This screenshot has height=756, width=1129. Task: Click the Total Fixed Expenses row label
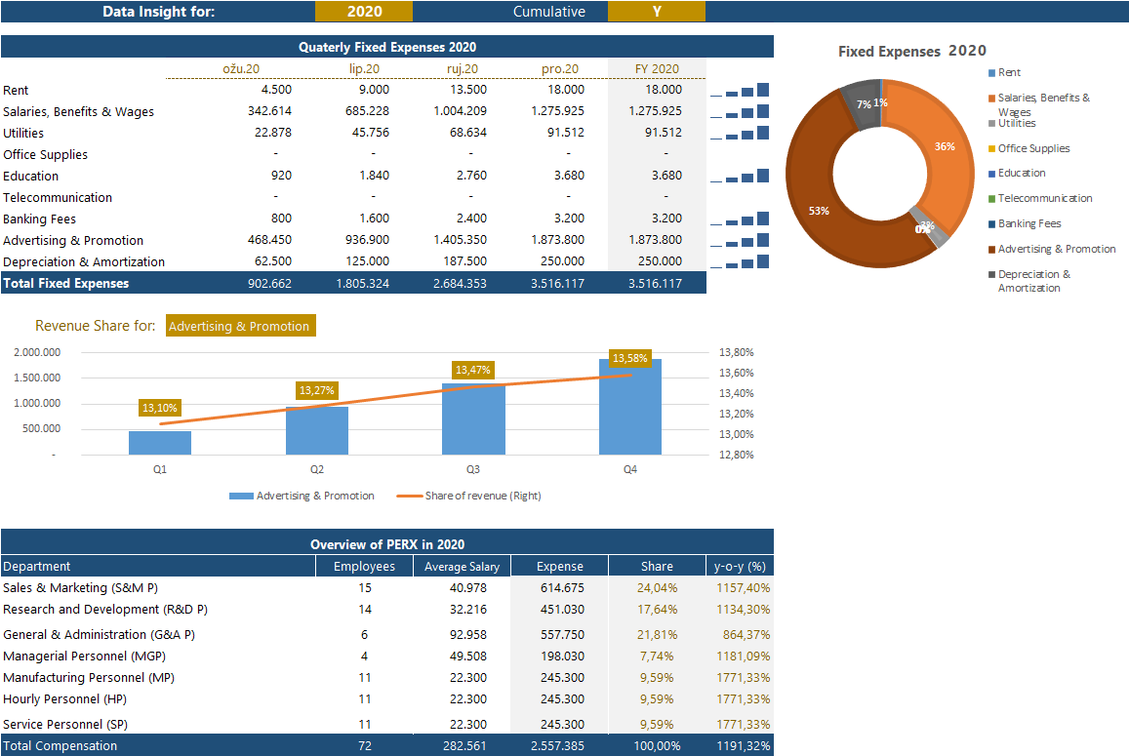click(66, 284)
